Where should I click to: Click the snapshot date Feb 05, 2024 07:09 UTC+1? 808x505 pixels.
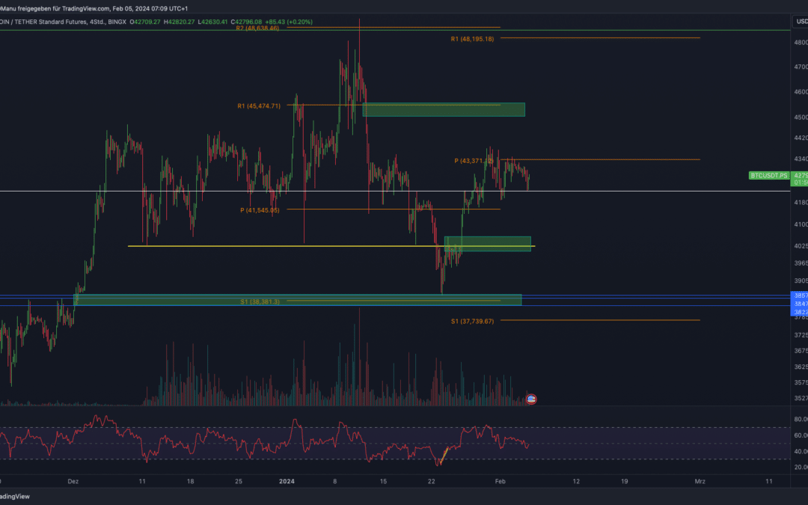(x=150, y=9)
